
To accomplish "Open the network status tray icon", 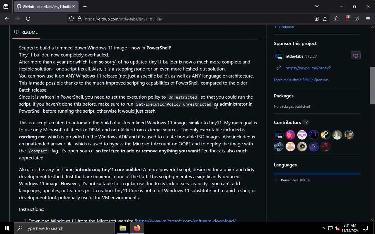I will (330, 228).
